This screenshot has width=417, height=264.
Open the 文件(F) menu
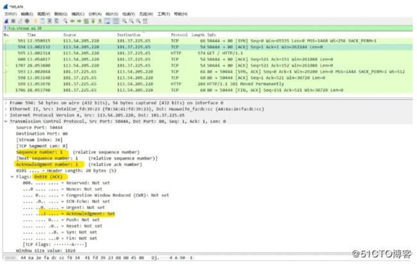(x=11, y=14)
